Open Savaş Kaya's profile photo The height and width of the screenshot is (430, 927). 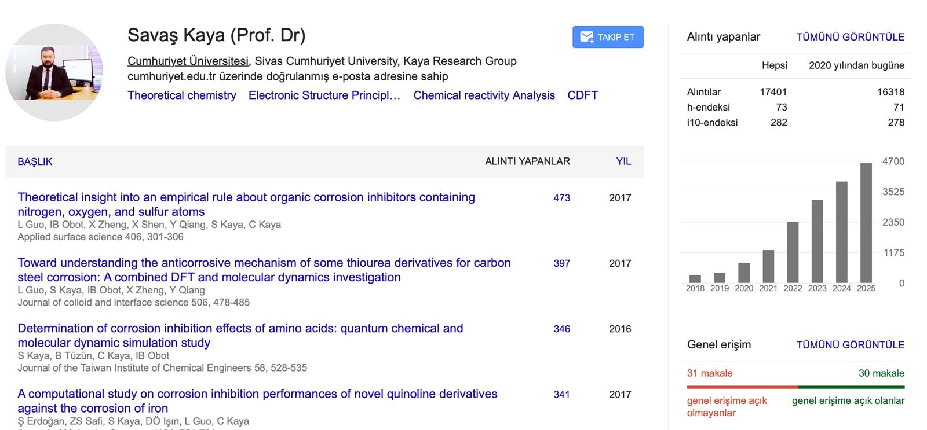click(54, 72)
